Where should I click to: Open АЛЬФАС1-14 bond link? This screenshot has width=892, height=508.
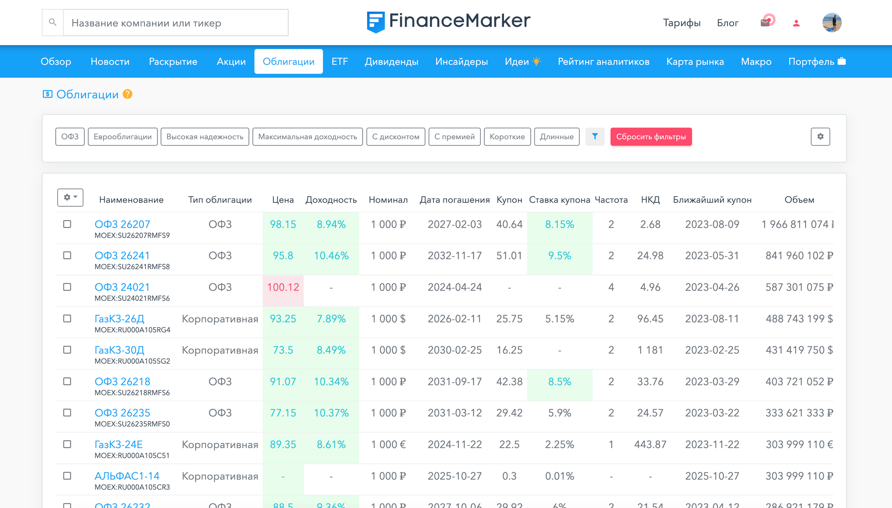[x=127, y=476]
